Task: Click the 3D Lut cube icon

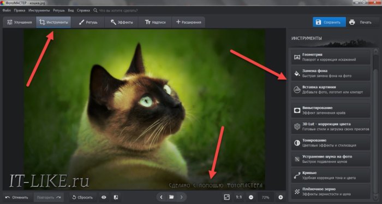Action: pos(297,127)
